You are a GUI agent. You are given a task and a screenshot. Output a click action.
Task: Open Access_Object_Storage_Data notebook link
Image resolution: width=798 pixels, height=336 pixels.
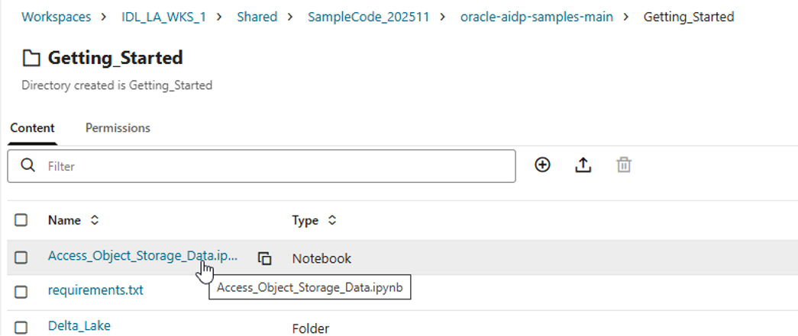click(x=142, y=257)
